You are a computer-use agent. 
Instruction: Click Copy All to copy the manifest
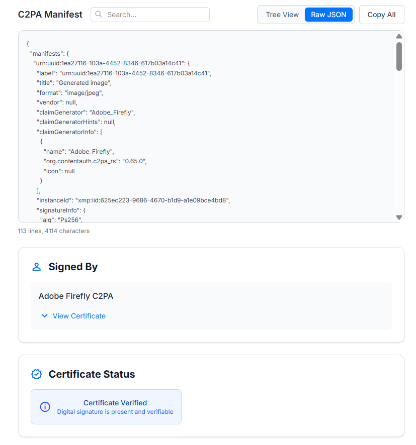[381, 15]
